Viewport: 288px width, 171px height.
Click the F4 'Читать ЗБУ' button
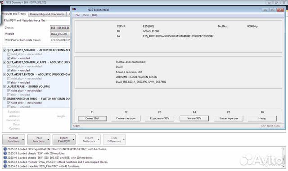[x=194, y=118]
